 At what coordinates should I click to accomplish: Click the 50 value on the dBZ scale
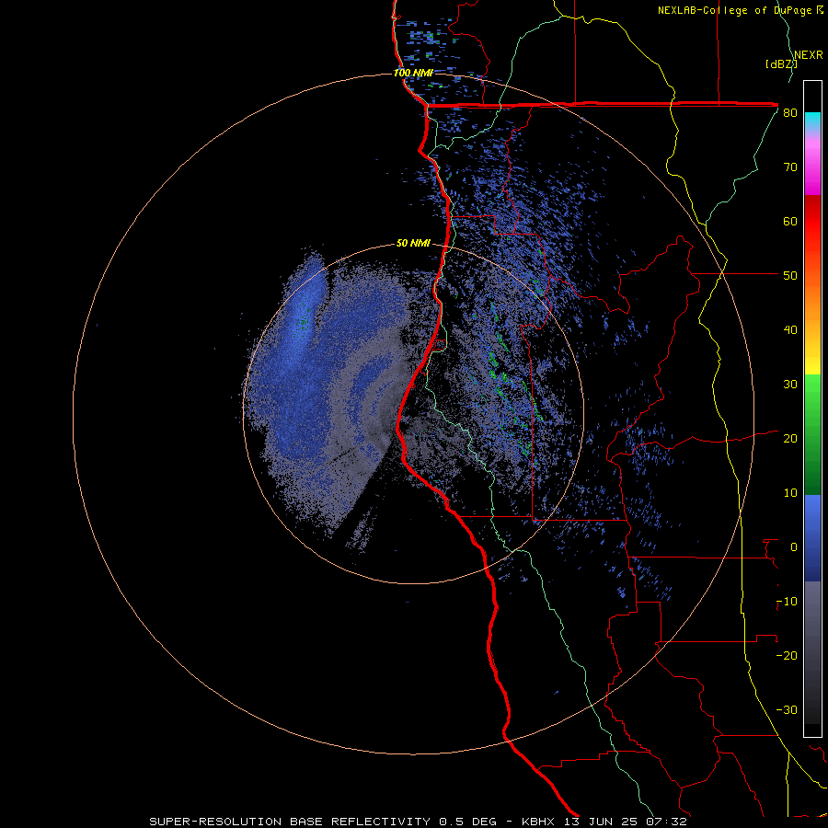[790, 276]
